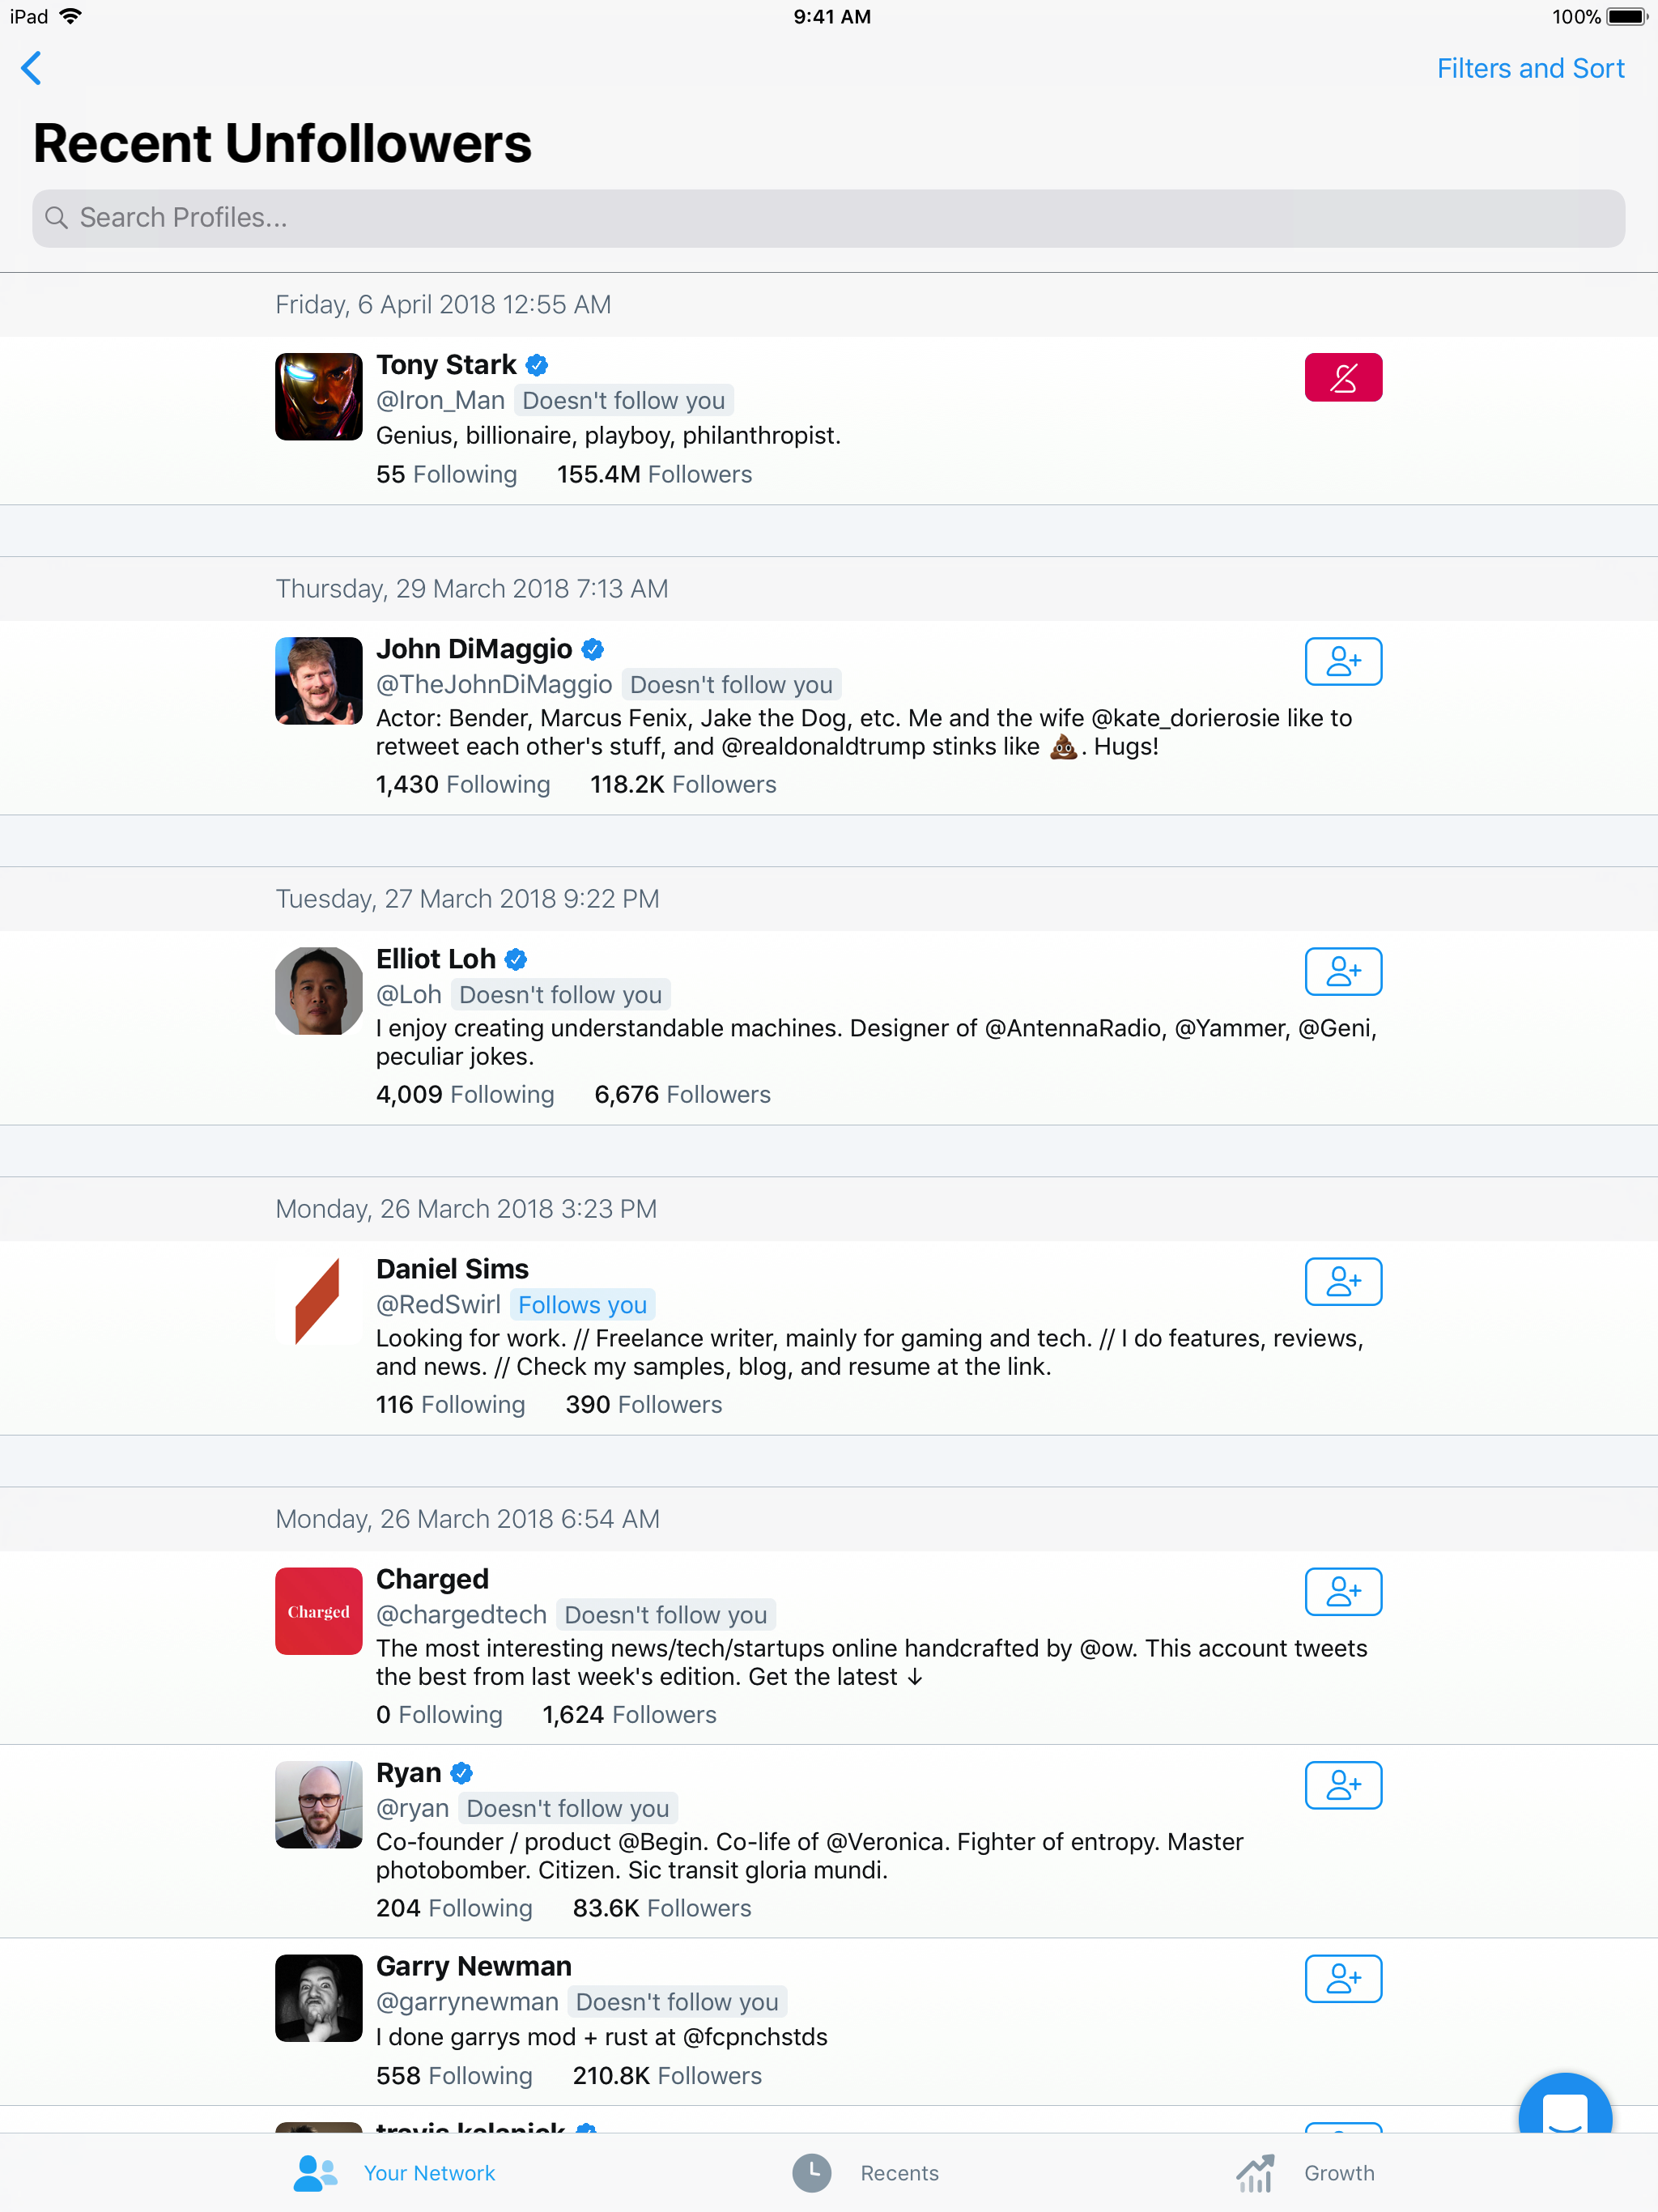Tap the red Charged logo avatar
Screen dimensions: 1658x2212
pyautogui.click(x=318, y=1610)
